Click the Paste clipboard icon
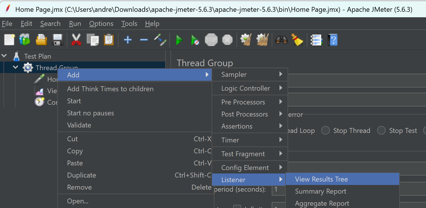The width and height of the screenshot is (426, 208). click(x=109, y=40)
